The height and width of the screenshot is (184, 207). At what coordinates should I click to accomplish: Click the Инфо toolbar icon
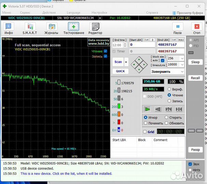click(x=9, y=27)
